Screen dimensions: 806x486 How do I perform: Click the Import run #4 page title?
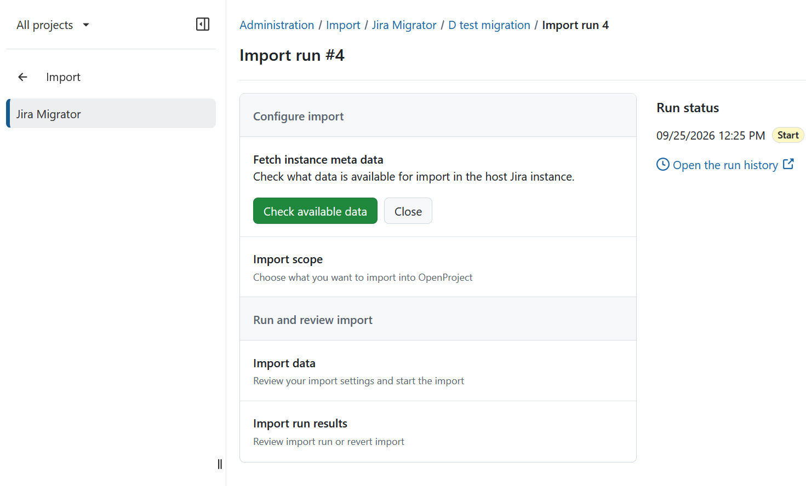click(292, 55)
